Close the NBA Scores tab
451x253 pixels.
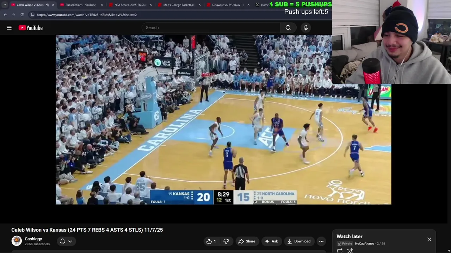(151, 5)
